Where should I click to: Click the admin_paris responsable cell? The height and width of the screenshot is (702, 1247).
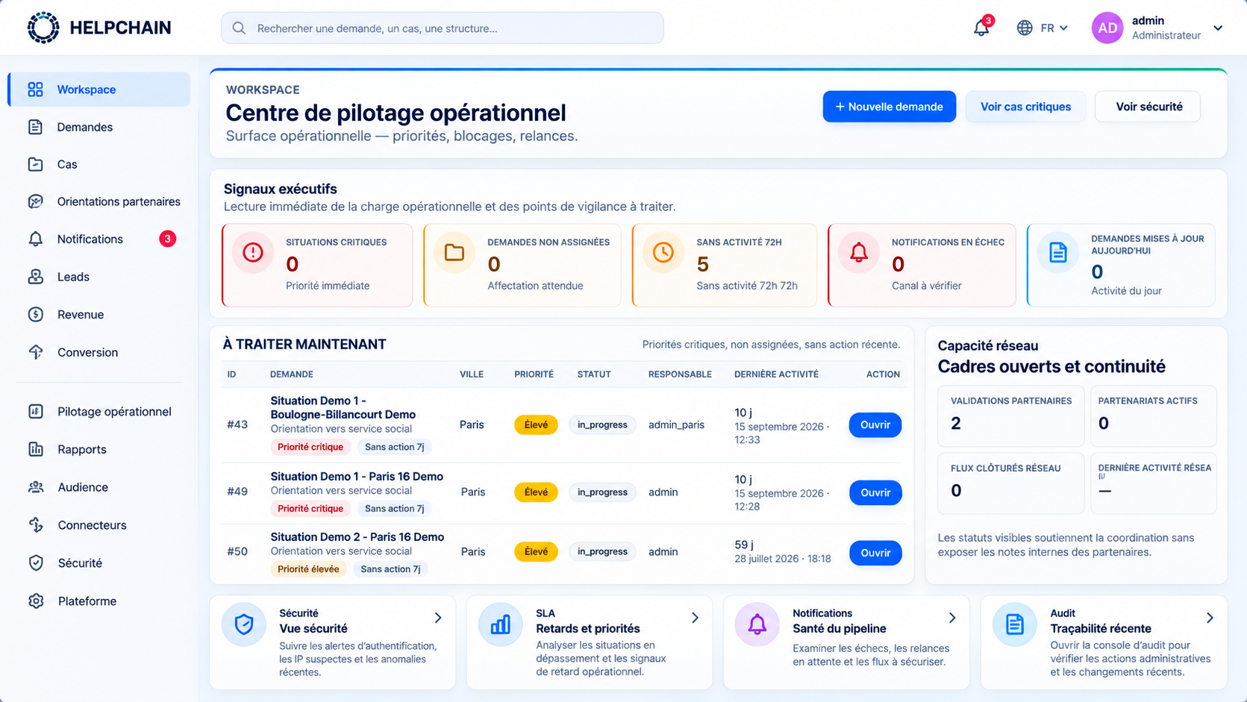coord(676,424)
